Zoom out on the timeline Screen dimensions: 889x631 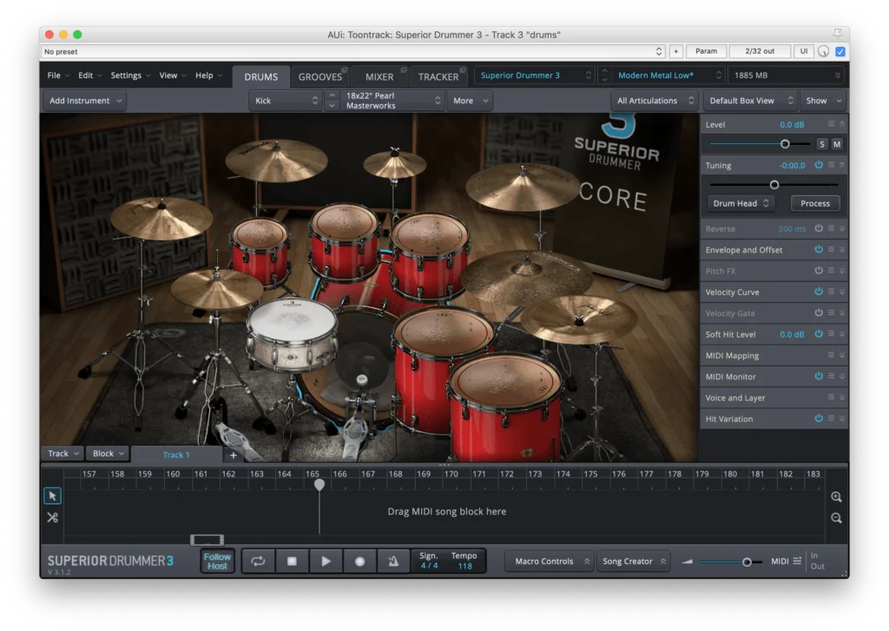pyautogui.click(x=836, y=518)
